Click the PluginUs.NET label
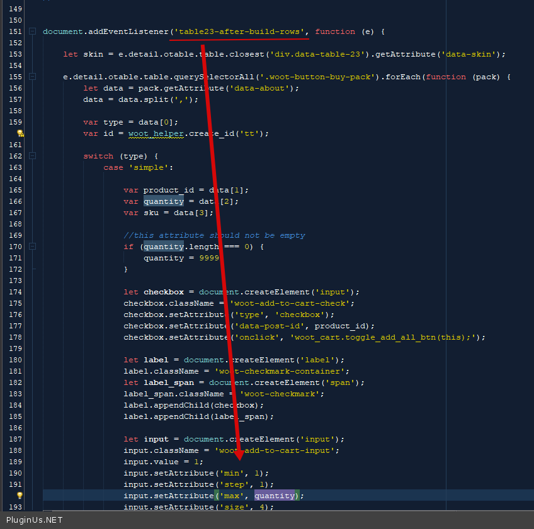Image resolution: width=534 pixels, height=529 pixels. [34, 520]
